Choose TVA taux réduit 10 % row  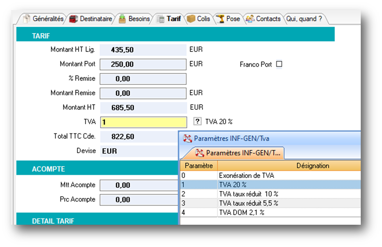(248, 194)
